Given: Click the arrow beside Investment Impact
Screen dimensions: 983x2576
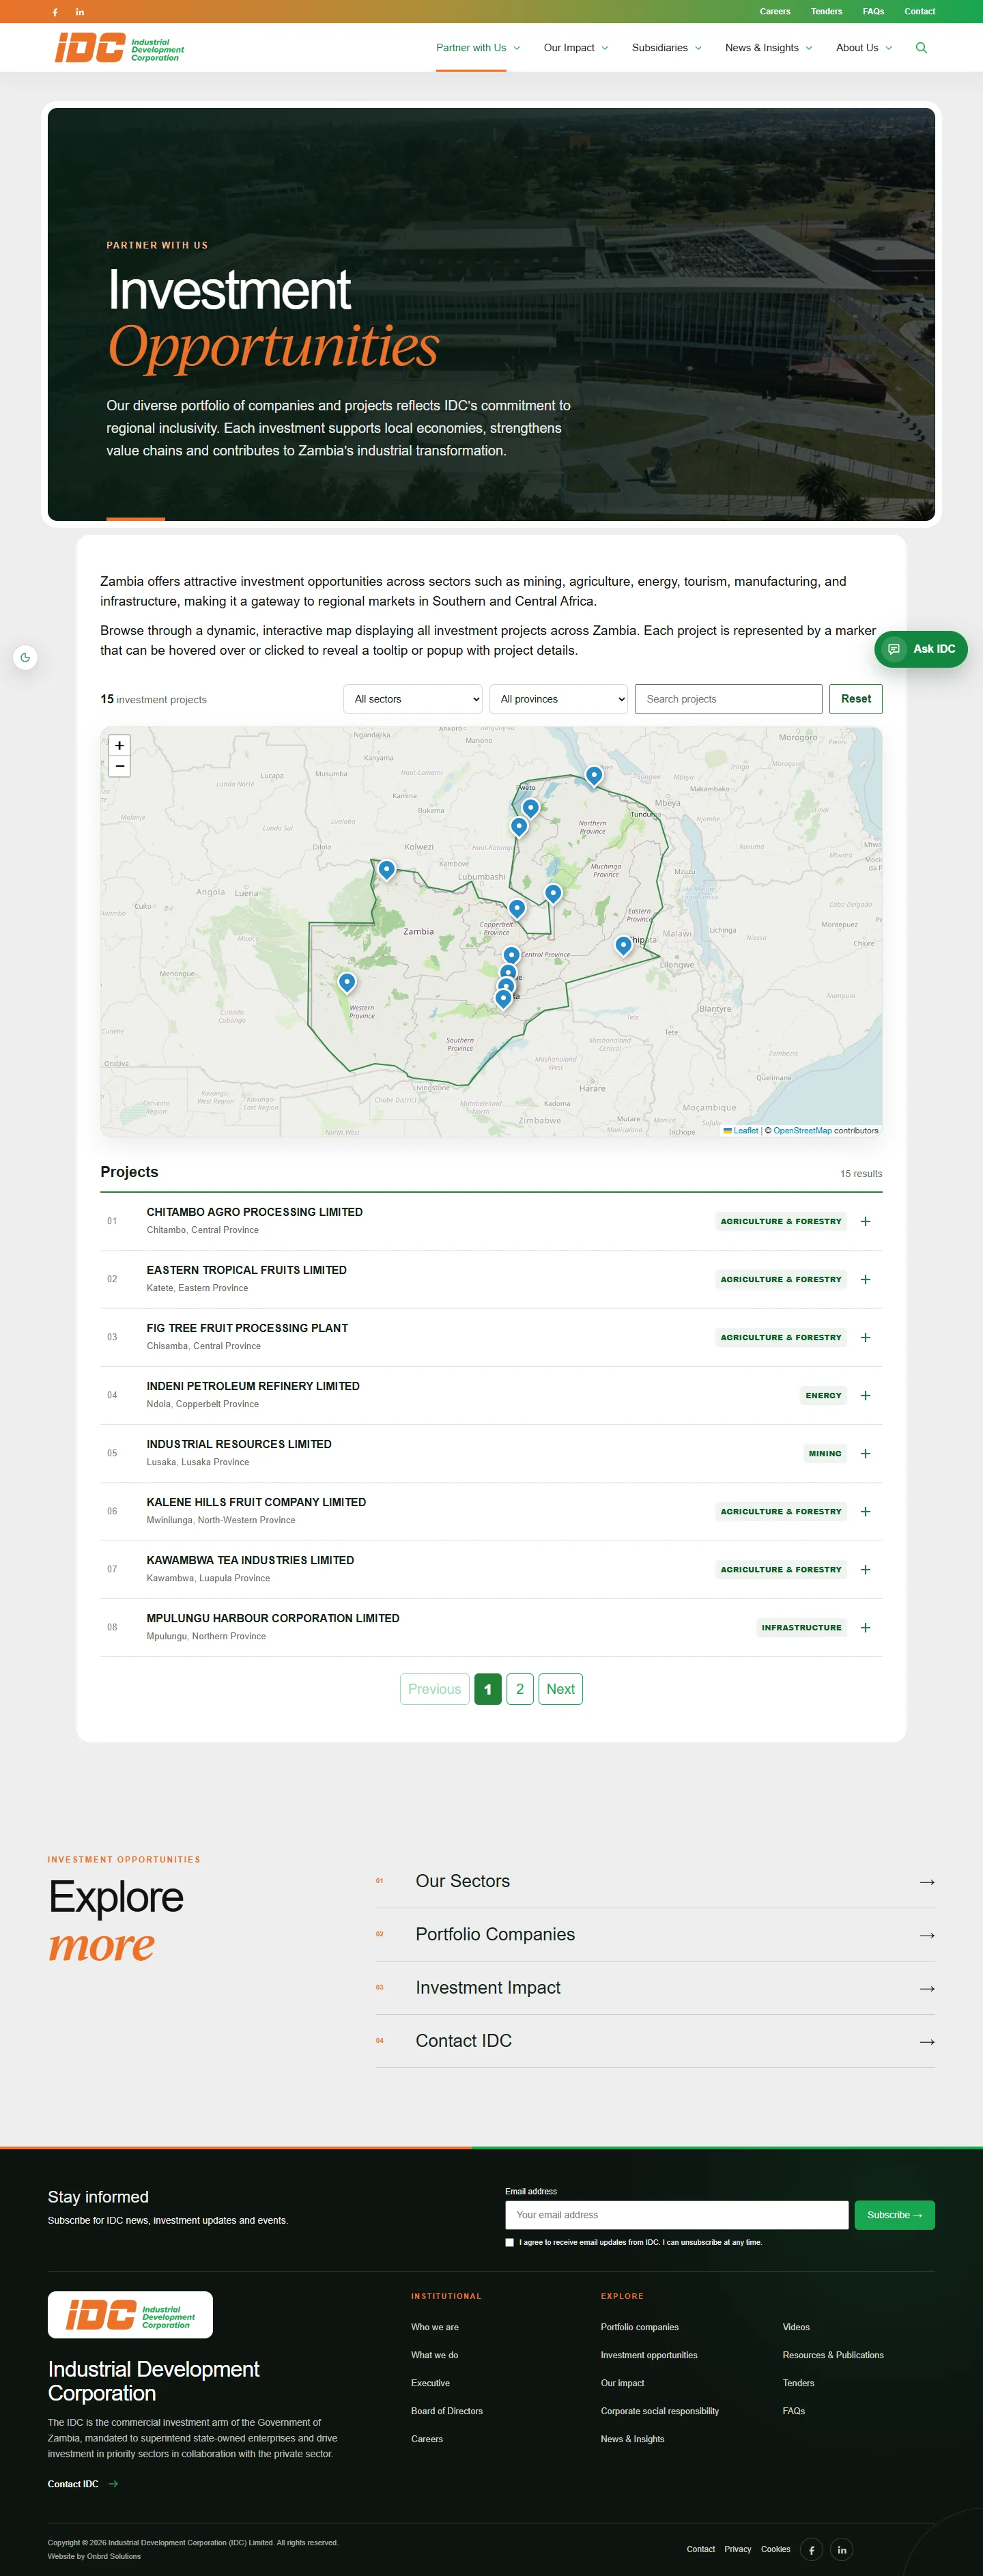Looking at the screenshot, I should [927, 1988].
